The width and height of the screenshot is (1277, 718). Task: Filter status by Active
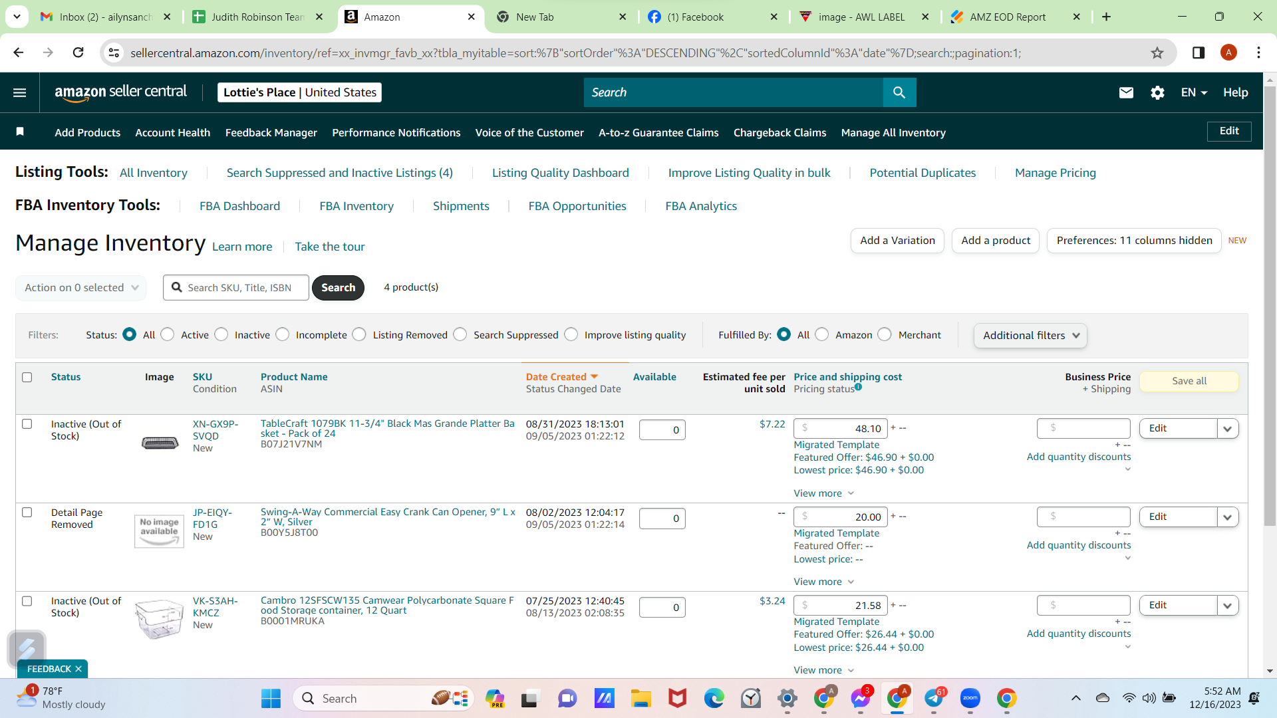click(168, 334)
